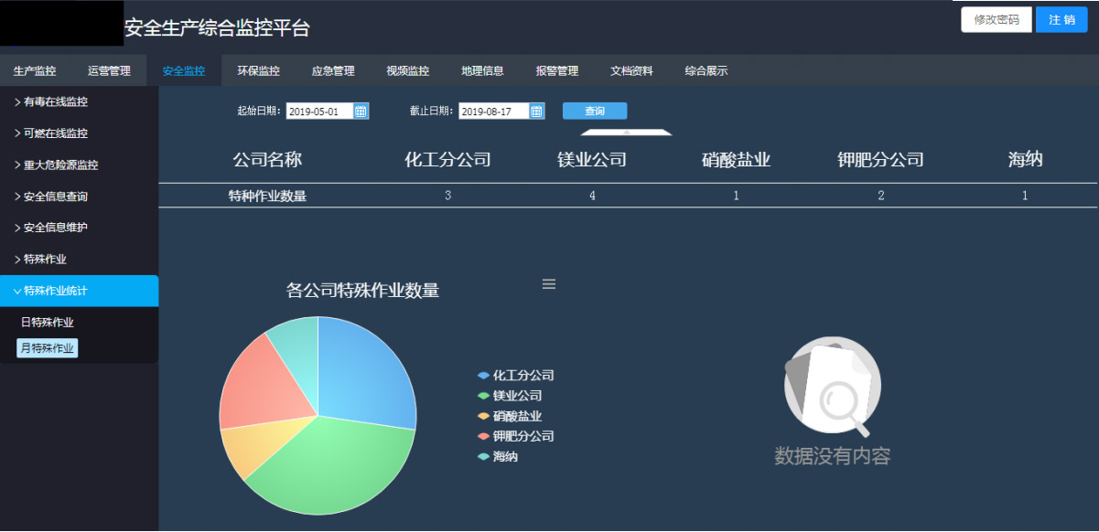Open the 应急管理 navigation tab
Image resolution: width=1099 pixels, height=532 pixels.
pos(333,70)
